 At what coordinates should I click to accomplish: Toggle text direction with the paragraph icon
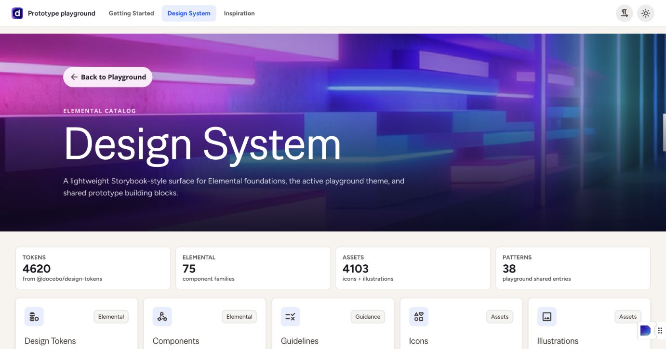click(x=625, y=13)
